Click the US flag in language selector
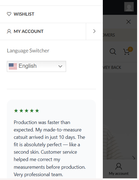This screenshot has height=180, width=139. point(13,66)
